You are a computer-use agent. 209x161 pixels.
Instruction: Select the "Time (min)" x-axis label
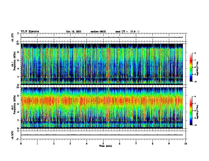pos(106,146)
